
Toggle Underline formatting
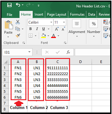click(44, 29)
